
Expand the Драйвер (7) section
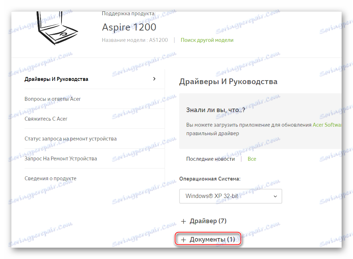coord(203,221)
